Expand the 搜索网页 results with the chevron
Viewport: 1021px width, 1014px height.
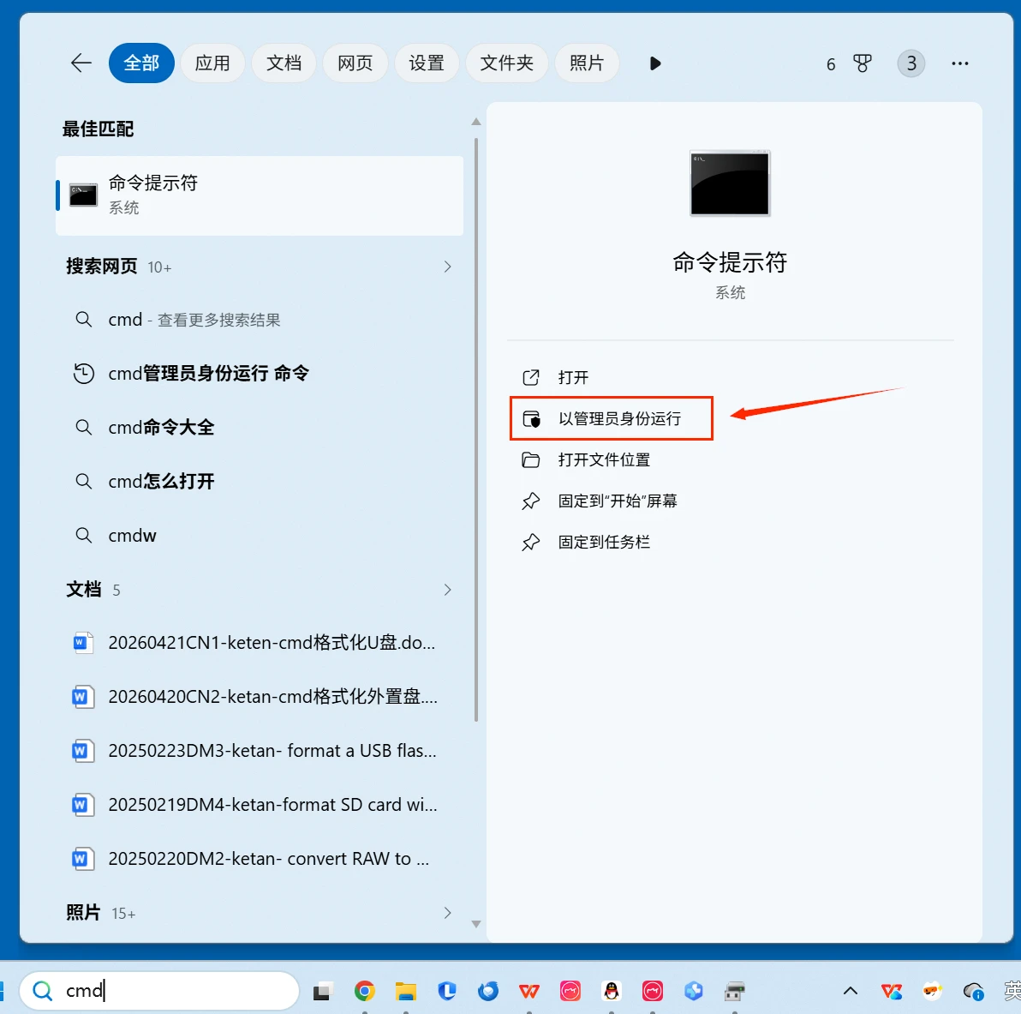pyautogui.click(x=447, y=267)
